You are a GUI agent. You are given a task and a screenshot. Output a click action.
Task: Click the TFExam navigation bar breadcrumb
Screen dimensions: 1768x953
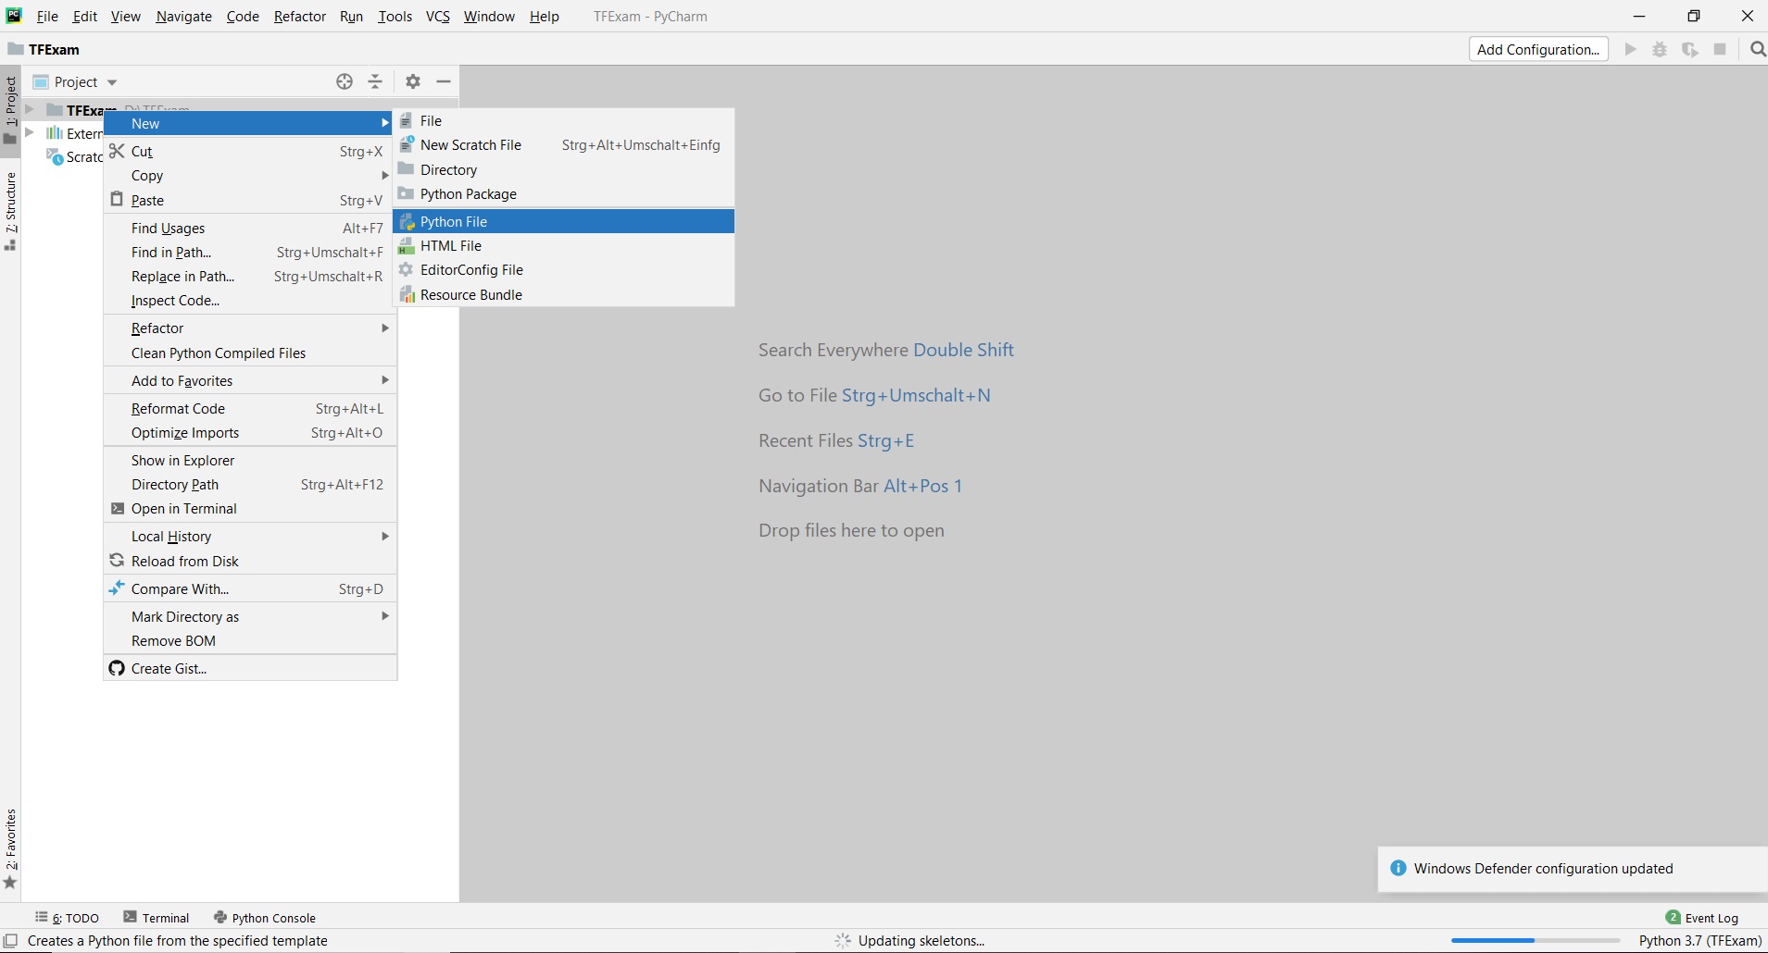(x=44, y=49)
